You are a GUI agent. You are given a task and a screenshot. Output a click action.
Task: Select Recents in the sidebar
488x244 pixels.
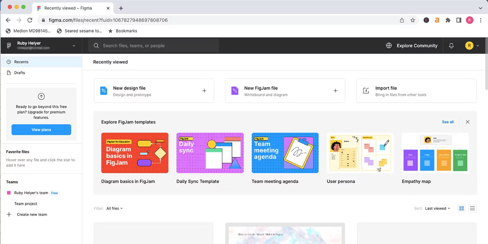point(41,62)
